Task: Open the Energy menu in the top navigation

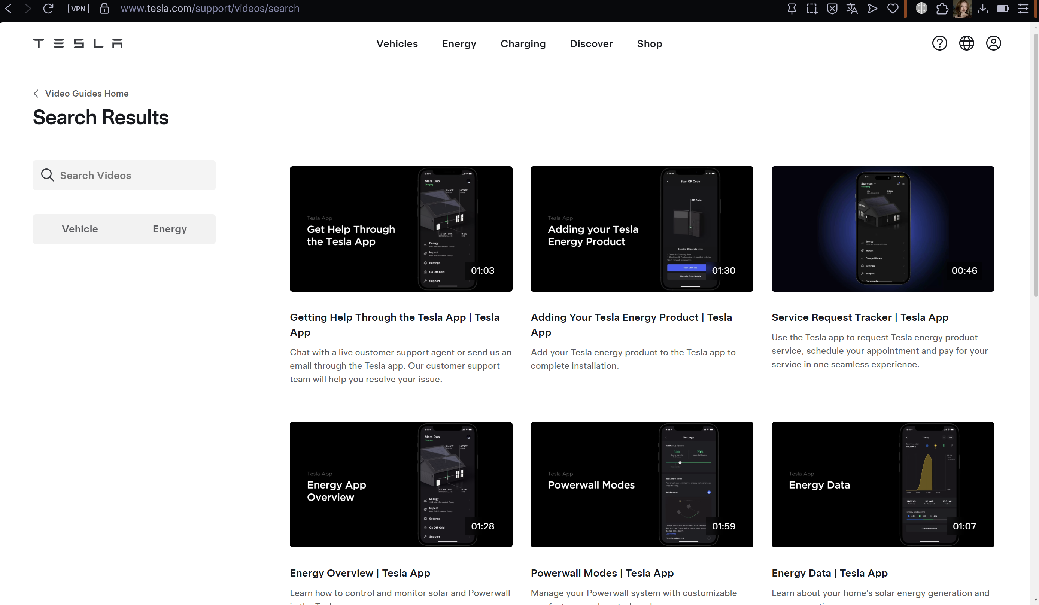Action: click(x=459, y=44)
